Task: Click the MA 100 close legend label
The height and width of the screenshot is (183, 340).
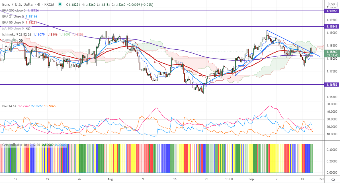Action: pos(13,29)
